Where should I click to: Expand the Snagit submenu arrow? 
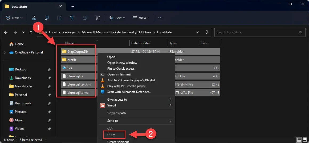pyautogui.click(x=171, y=105)
